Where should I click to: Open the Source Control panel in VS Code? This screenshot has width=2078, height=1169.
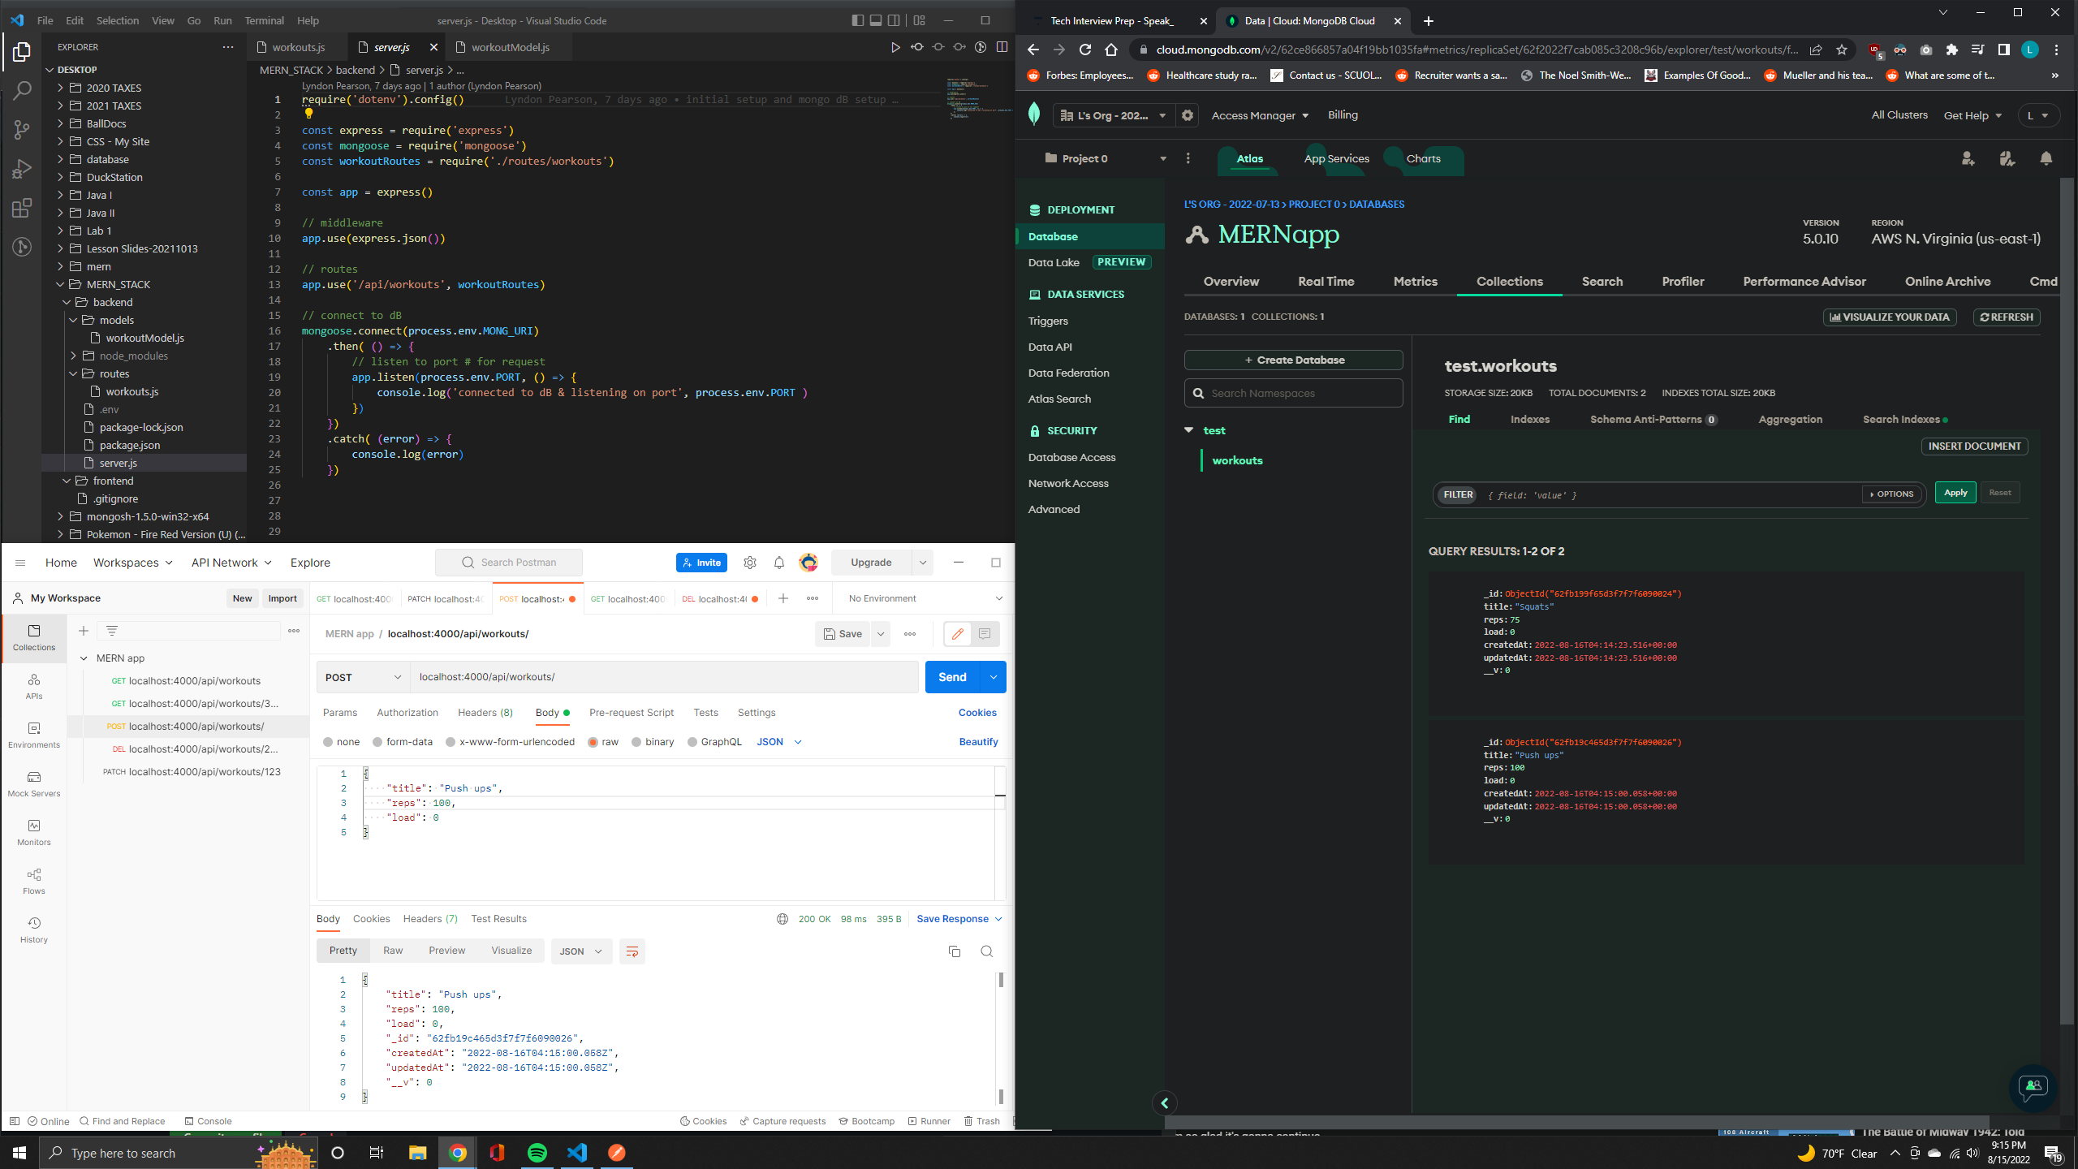pos(22,130)
